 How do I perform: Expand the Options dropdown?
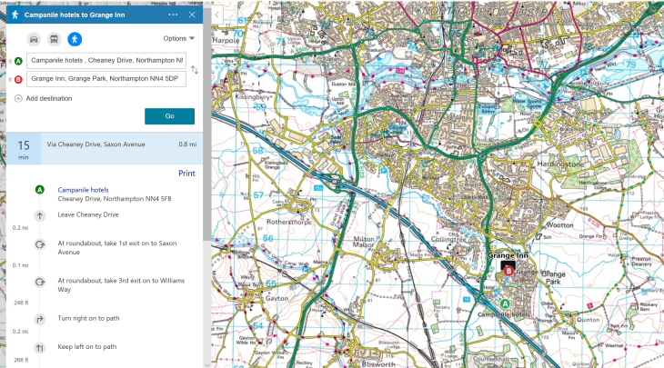click(179, 39)
